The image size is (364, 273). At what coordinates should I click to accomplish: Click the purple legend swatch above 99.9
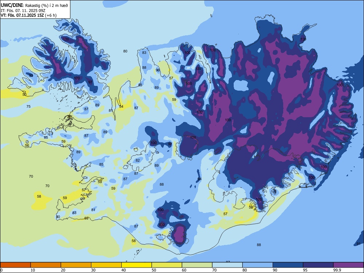[348, 265]
